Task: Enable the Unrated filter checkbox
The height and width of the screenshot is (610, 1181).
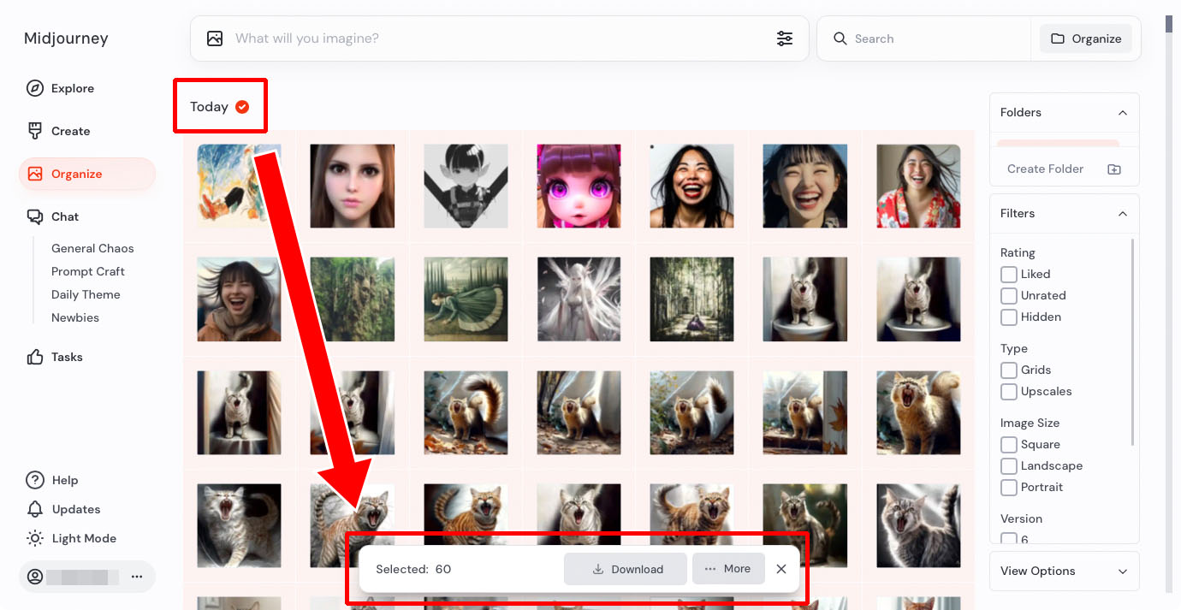Action: pos(1009,296)
